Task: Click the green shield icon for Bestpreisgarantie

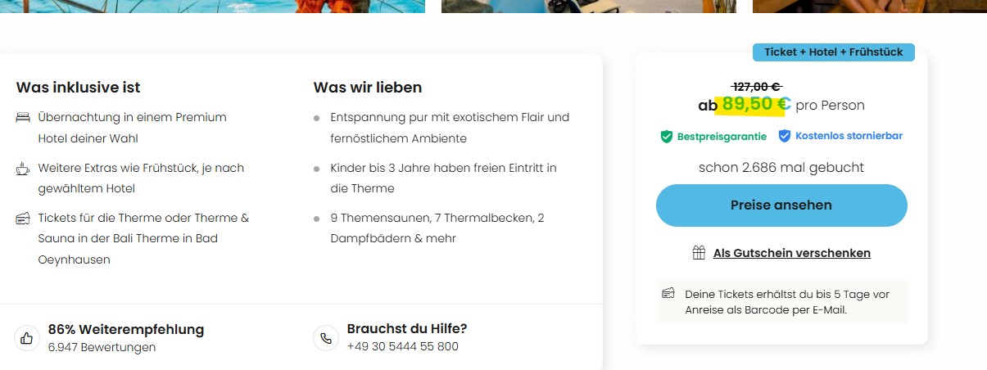Action: click(x=667, y=136)
